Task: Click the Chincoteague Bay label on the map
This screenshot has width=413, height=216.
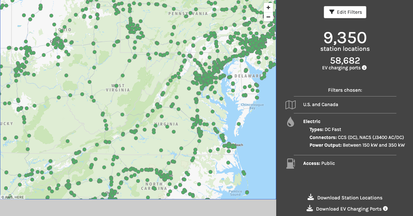Action: (252, 106)
